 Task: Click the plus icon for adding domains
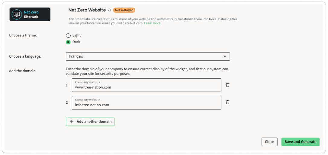click(x=72, y=122)
